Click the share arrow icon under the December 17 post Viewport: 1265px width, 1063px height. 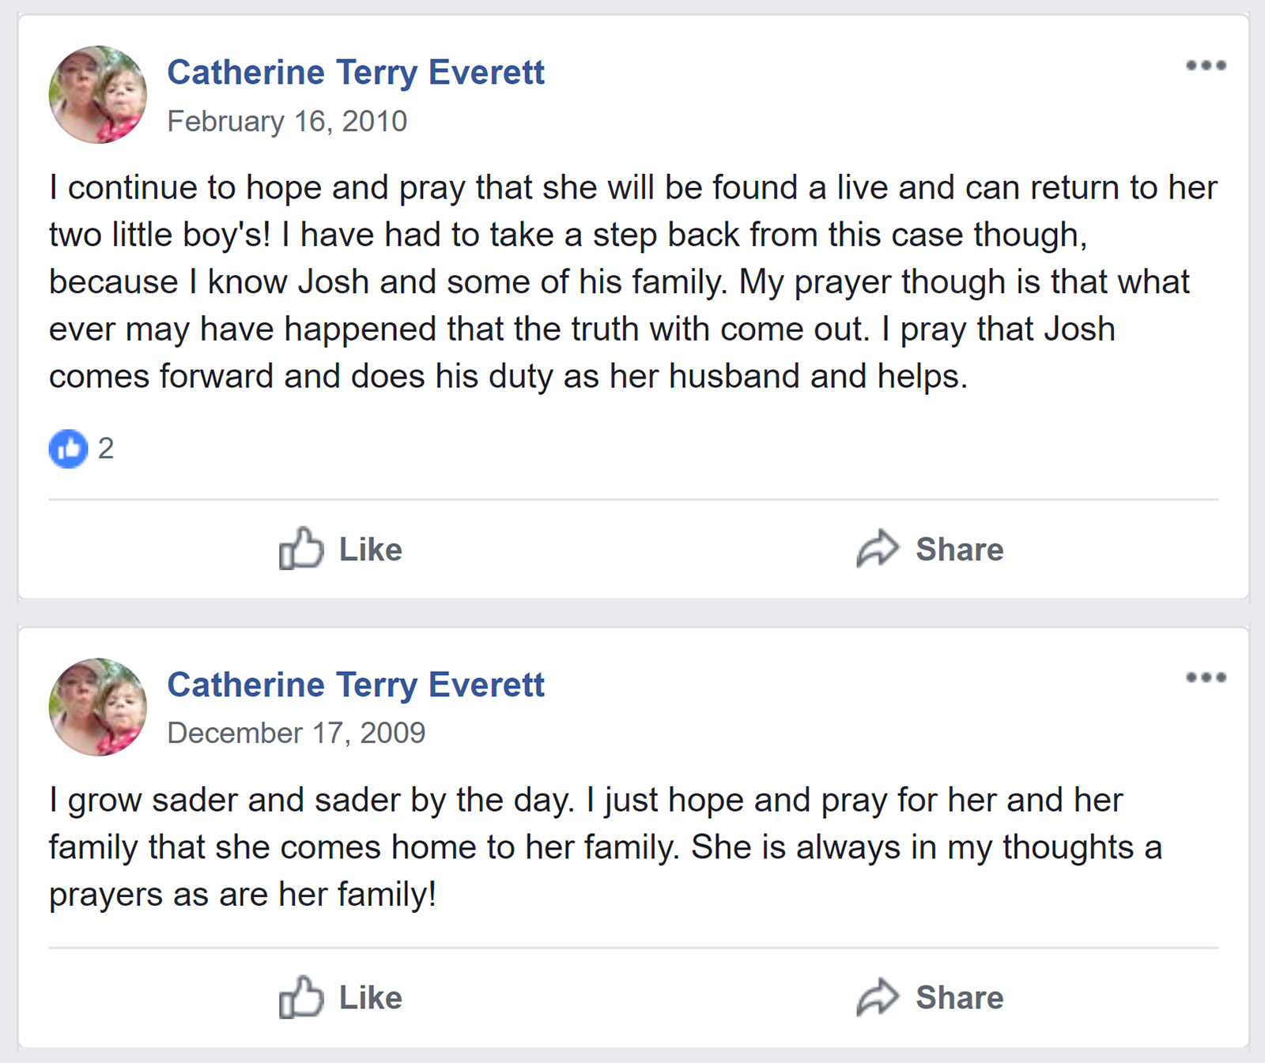[878, 997]
